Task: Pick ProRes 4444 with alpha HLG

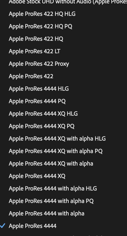Action: coord(63,189)
